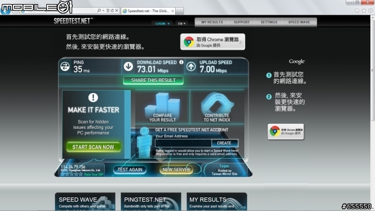
Task: Click Chrome logo in top banner
Action: (x=189, y=42)
